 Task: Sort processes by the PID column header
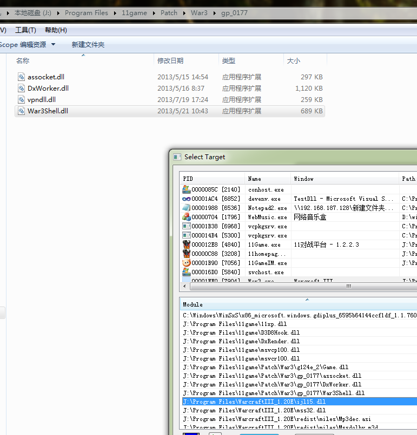[x=212, y=179]
